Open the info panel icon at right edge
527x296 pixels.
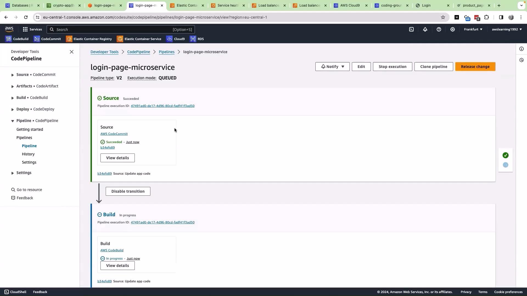tap(522, 49)
